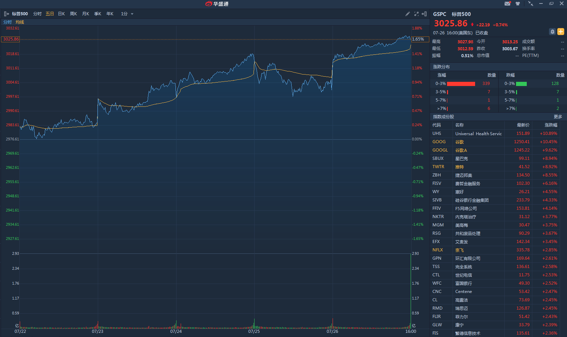Viewport: 567px width, 337px height.
Task: Sort constituents by 涨跌幅 column
Action: pyautogui.click(x=551, y=125)
